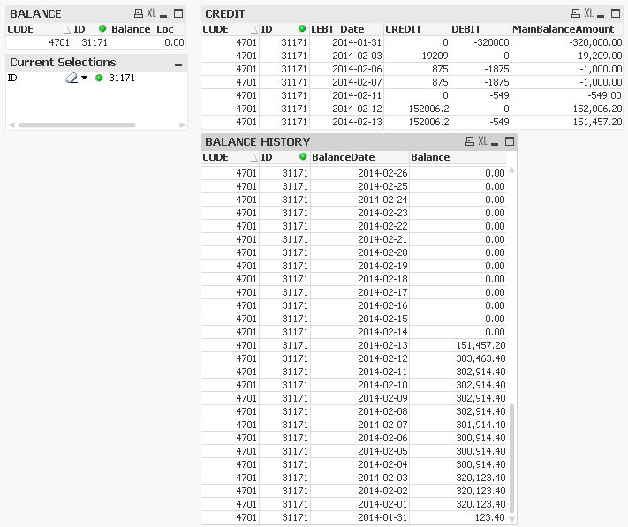Image resolution: width=628 pixels, height=527 pixels.
Task: Maximize the CREDIT table box
Action: (616, 13)
